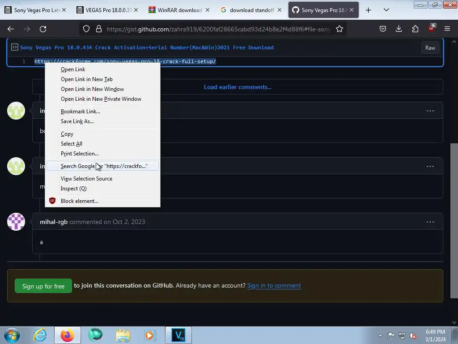Close the 'download standoff' tab
Screen dimensions: 458x344
280,10
